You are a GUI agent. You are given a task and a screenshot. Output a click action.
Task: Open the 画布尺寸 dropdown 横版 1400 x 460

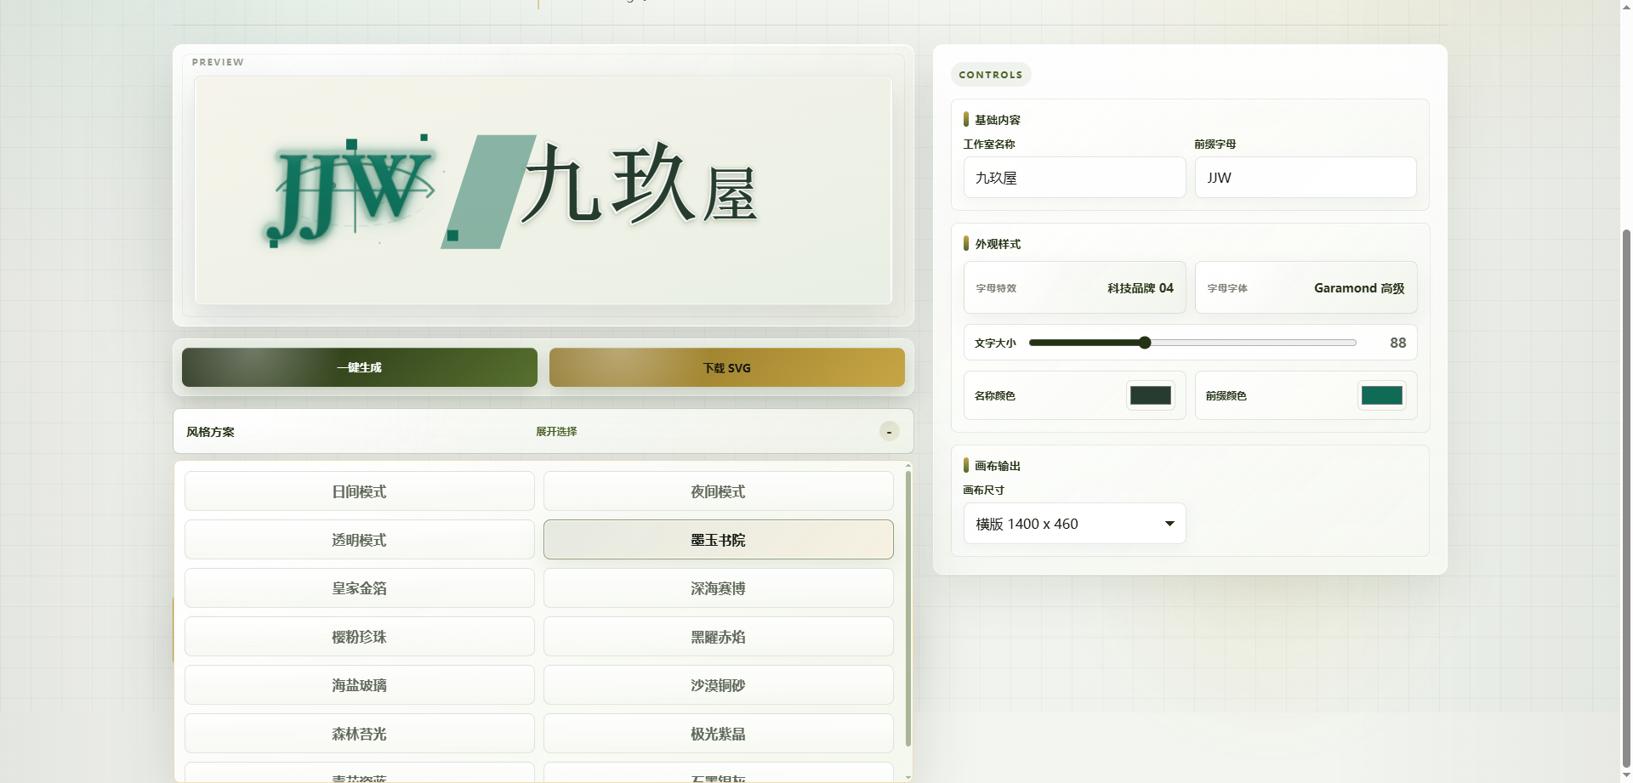(1074, 524)
